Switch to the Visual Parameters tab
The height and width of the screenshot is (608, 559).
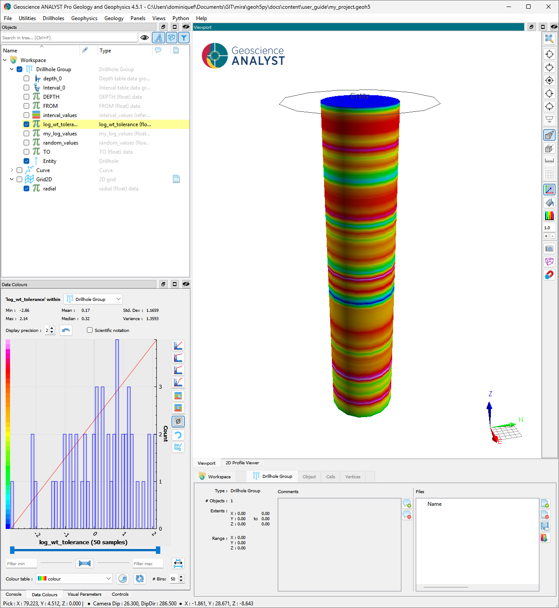tap(84, 594)
